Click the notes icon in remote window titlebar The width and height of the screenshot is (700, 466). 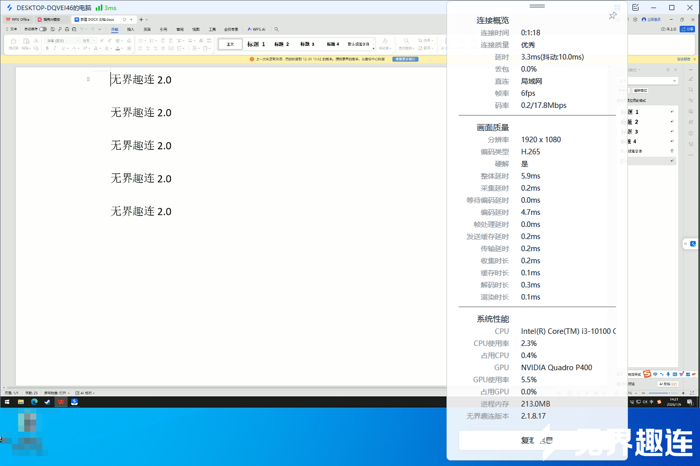[635, 8]
